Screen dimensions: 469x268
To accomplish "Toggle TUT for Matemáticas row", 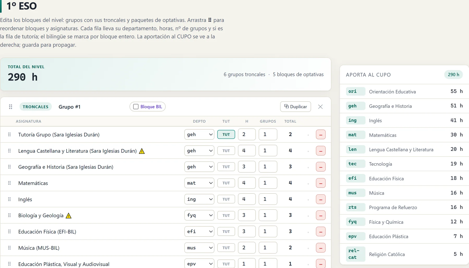I will coord(226,183).
